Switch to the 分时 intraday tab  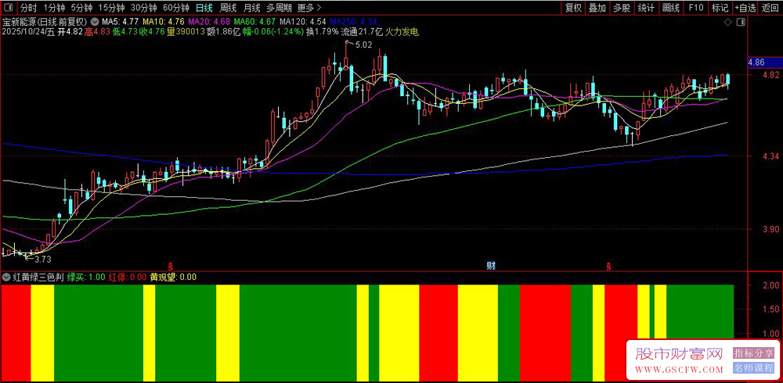(x=29, y=8)
